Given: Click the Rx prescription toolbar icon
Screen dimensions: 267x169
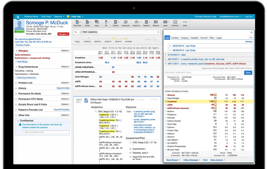Looking at the screenshot, I should pyautogui.click(x=106, y=23).
